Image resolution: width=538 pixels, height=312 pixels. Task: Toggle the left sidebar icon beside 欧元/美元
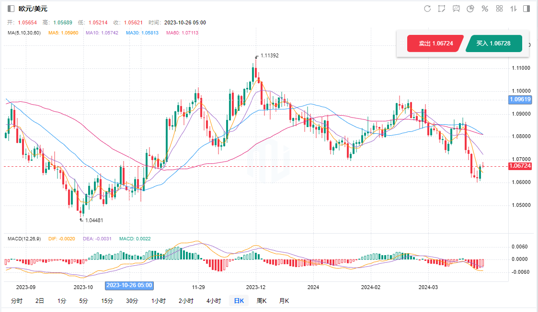pos(11,9)
